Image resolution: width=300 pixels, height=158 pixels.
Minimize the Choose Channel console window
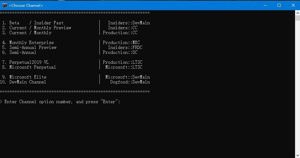pos(265,5)
